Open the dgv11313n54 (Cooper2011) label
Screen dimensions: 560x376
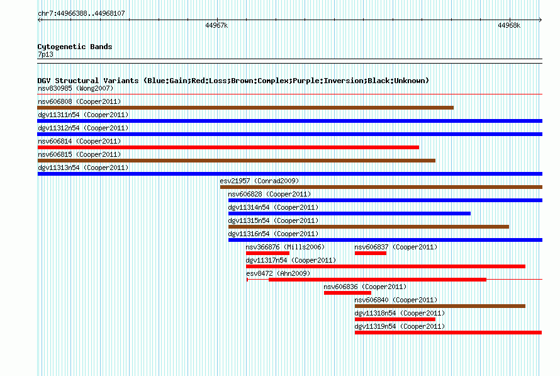(83, 168)
